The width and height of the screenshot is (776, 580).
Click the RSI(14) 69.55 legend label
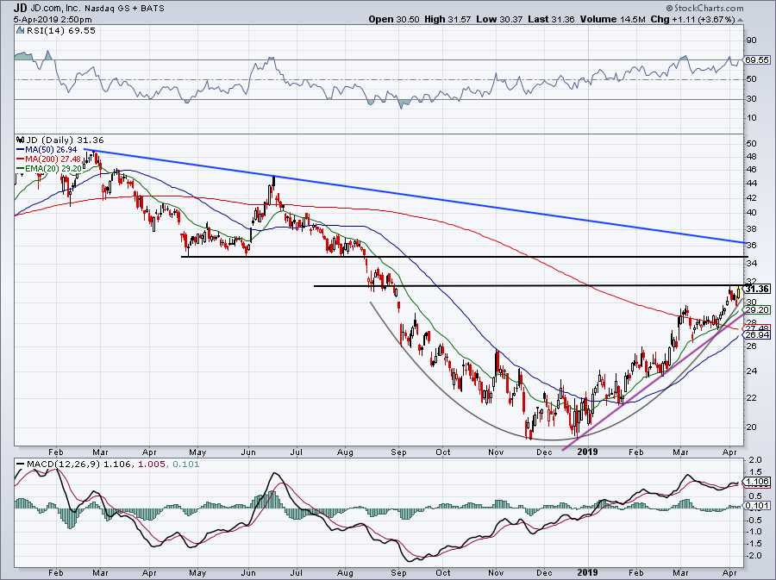[x=60, y=31]
